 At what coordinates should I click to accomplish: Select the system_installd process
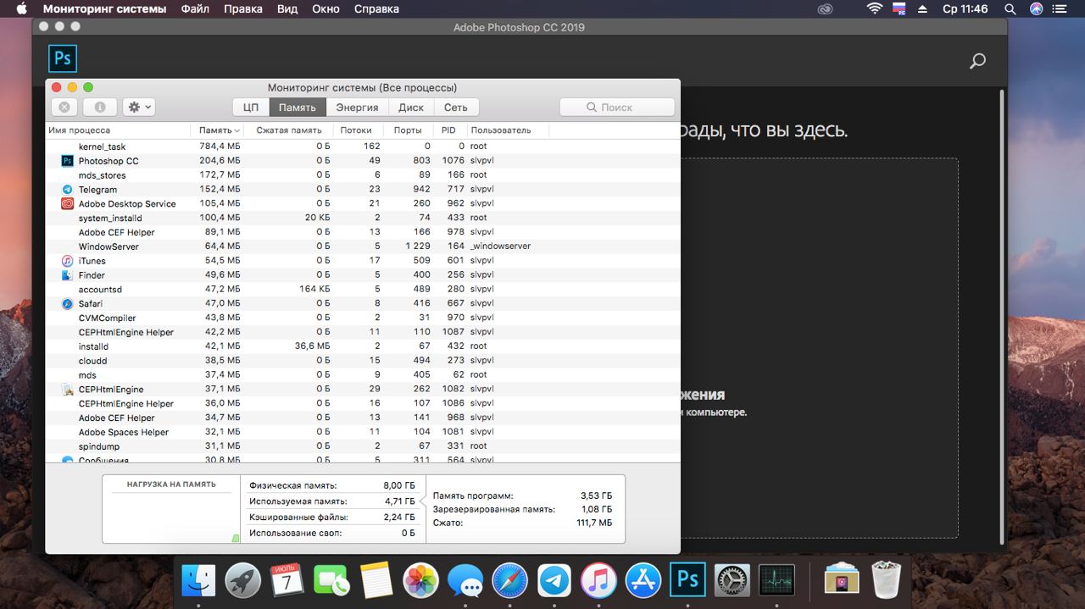(x=363, y=218)
